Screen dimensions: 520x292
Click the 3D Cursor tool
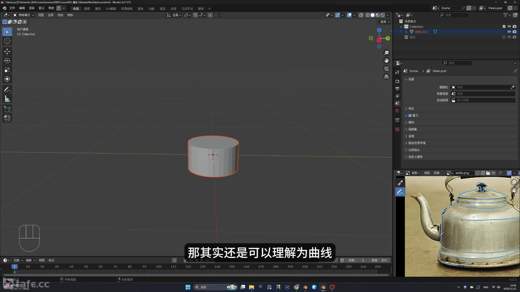[x=7, y=41]
